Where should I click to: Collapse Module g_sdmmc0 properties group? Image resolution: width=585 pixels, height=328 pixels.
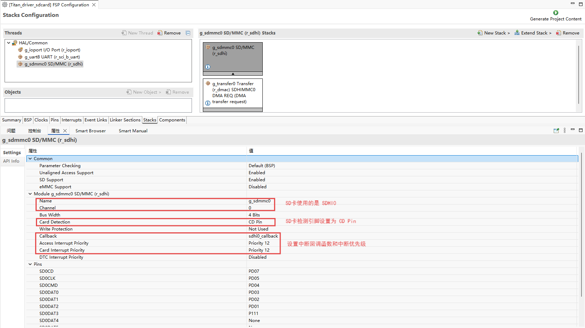pos(30,194)
